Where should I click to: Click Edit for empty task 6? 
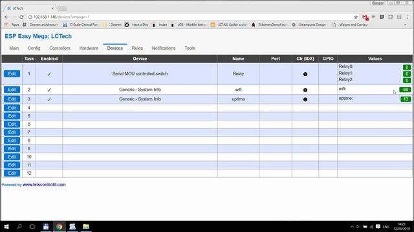pos(12,124)
